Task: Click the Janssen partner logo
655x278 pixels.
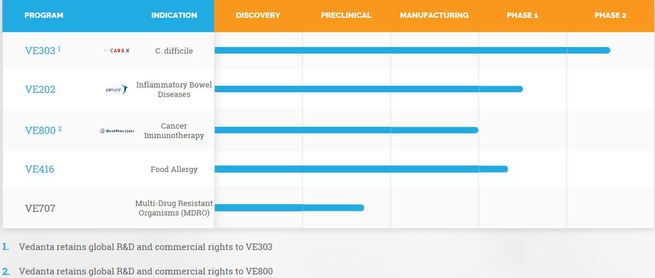Action: pos(116,89)
